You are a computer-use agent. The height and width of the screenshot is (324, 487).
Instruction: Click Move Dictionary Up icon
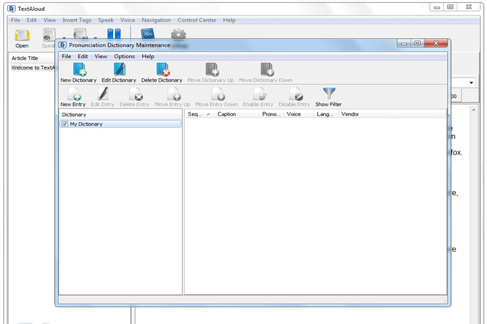(212, 70)
